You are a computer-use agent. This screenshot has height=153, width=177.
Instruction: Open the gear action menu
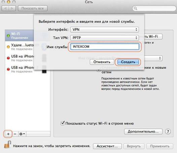22,134
